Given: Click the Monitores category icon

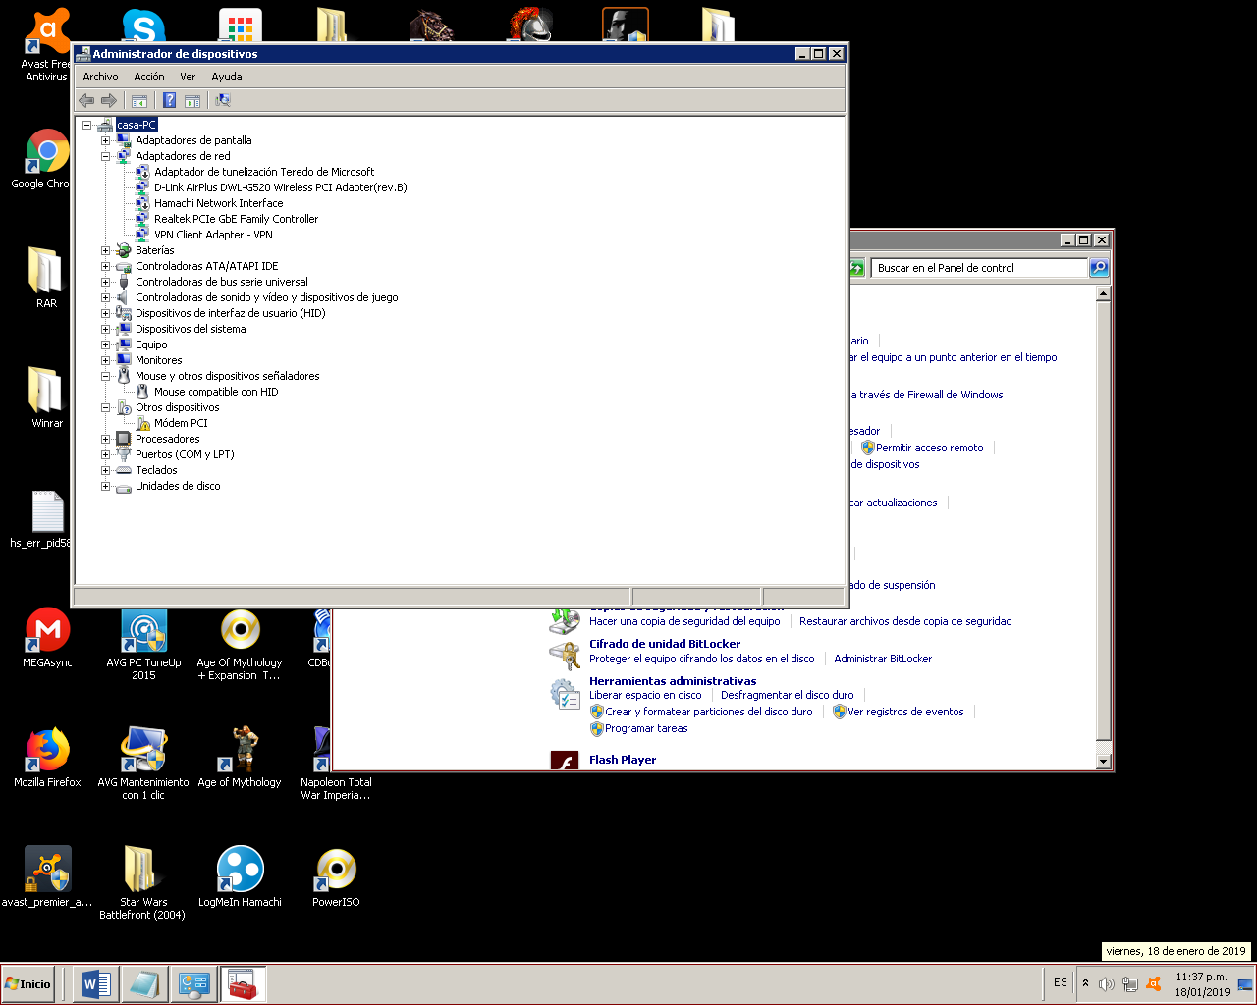Looking at the screenshot, I should pyautogui.click(x=124, y=360).
